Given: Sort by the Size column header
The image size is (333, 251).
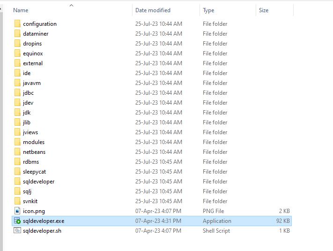Looking at the screenshot, I should click(264, 10).
